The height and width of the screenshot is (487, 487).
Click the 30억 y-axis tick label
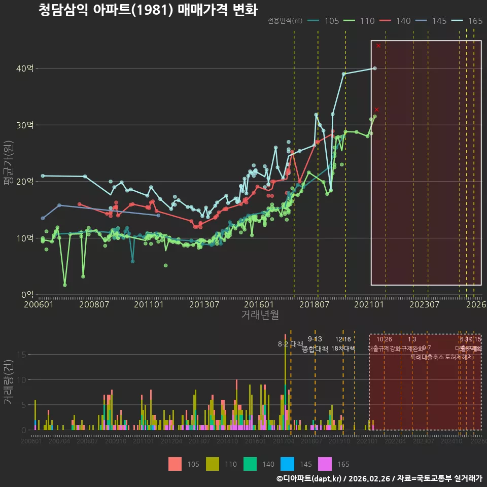pyautogui.click(x=25, y=125)
